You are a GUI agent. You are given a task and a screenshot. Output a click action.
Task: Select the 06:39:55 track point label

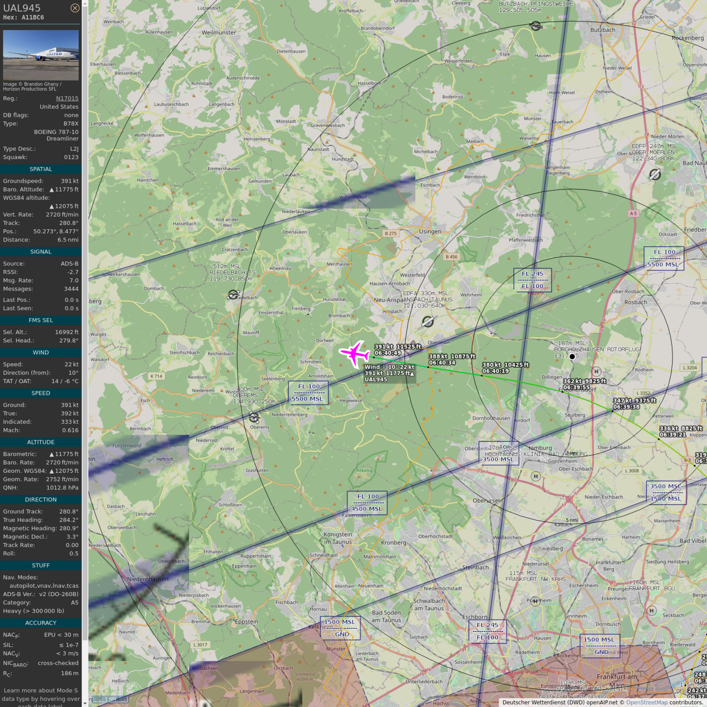tap(576, 387)
